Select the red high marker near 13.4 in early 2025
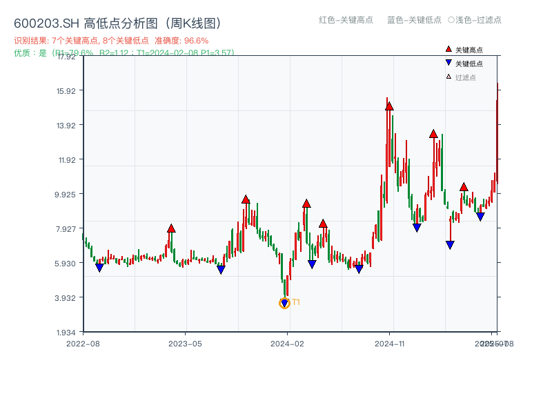Screen dimensions: 552x414 click(x=433, y=133)
